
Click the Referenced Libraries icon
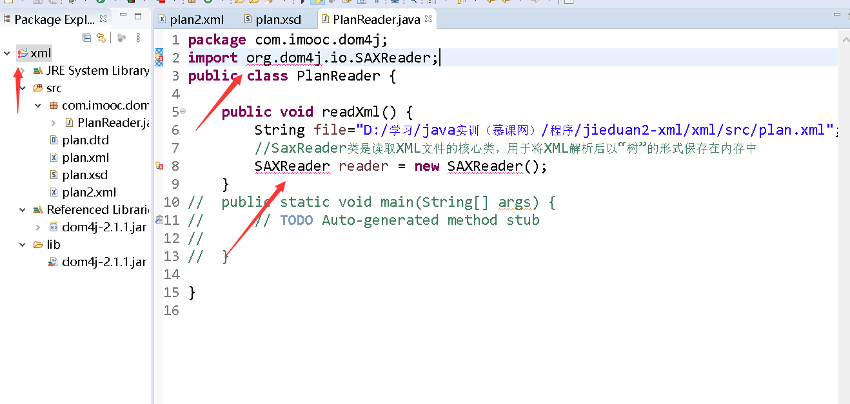[x=37, y=210]
